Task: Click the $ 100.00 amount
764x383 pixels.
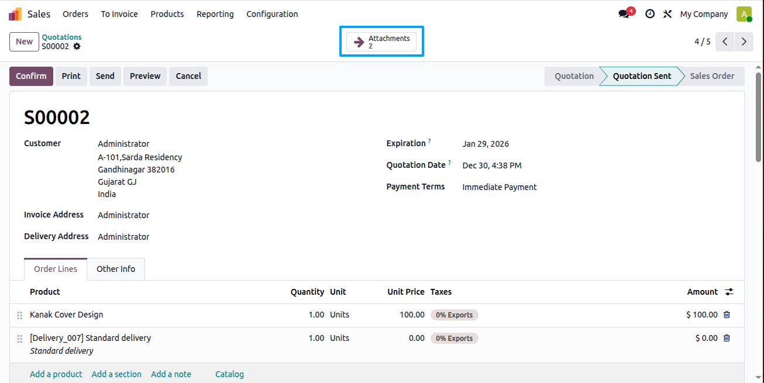Action: point(701,315)
